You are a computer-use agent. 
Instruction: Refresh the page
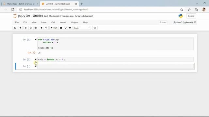click(x=12, y=9)
